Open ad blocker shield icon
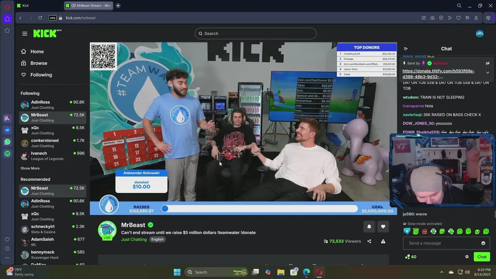This screenshot has height=279, width=496. (x=441, y=18)
